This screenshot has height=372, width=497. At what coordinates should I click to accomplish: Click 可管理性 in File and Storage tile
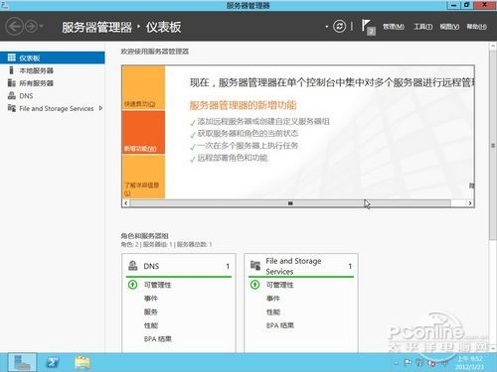(x=280, y=285)
